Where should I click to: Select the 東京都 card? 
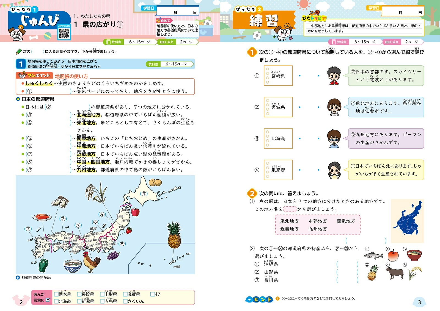tap(278, 170)
